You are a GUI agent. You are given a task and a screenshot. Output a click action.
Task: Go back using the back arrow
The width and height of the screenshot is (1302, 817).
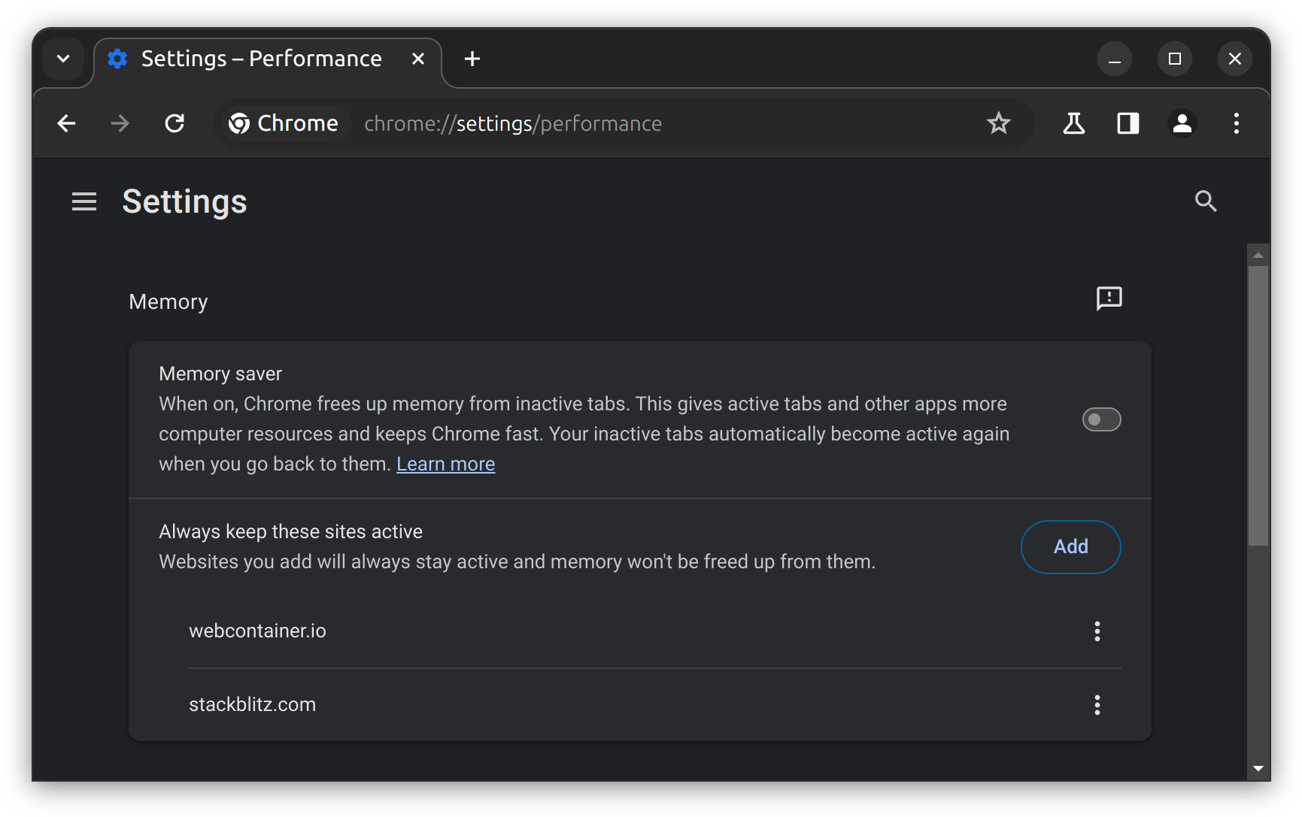[67, 123]
